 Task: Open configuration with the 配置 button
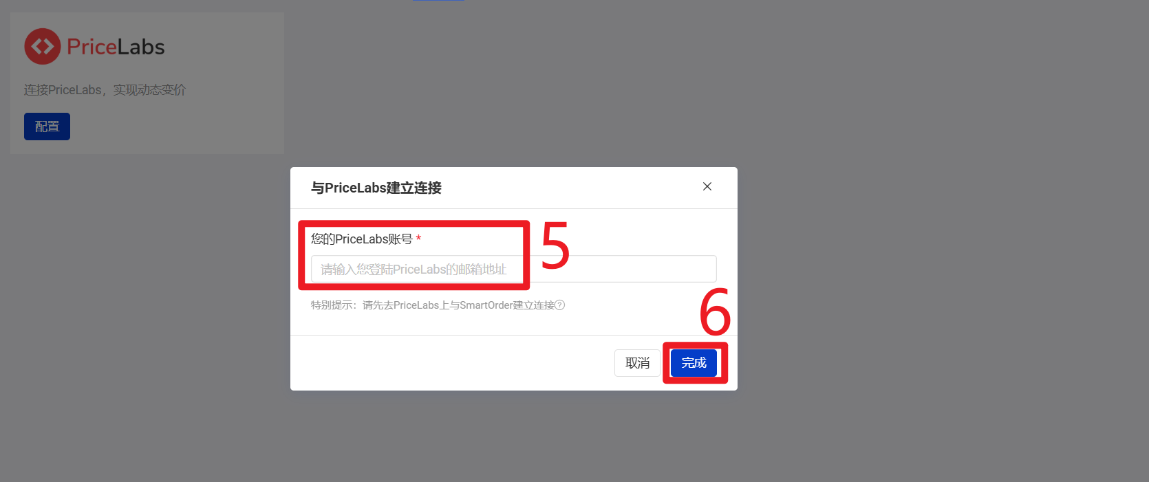tap(47, 127)
